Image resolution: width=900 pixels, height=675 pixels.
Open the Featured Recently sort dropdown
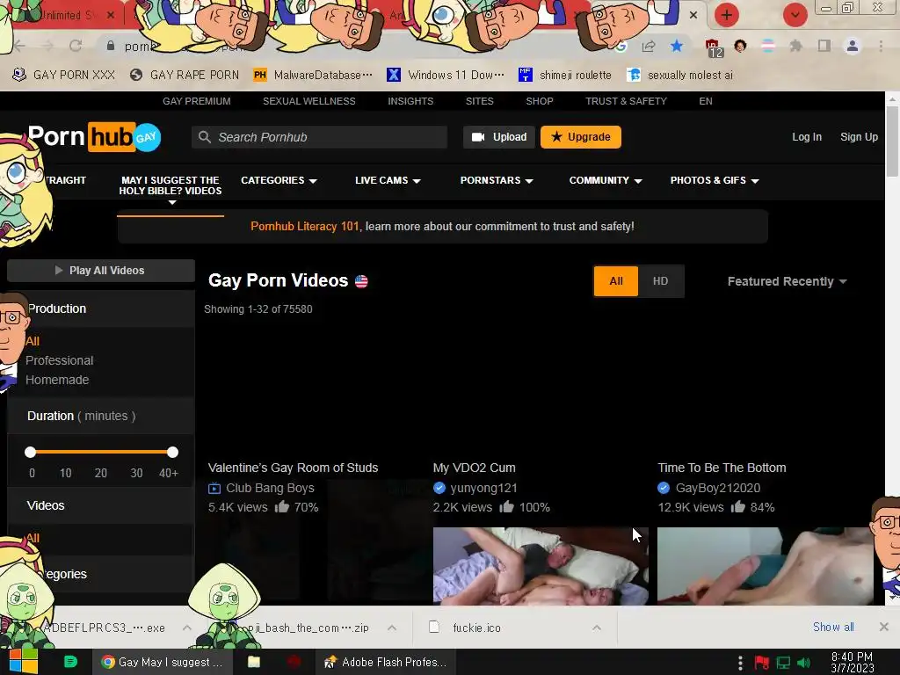(x=787, y=281)
